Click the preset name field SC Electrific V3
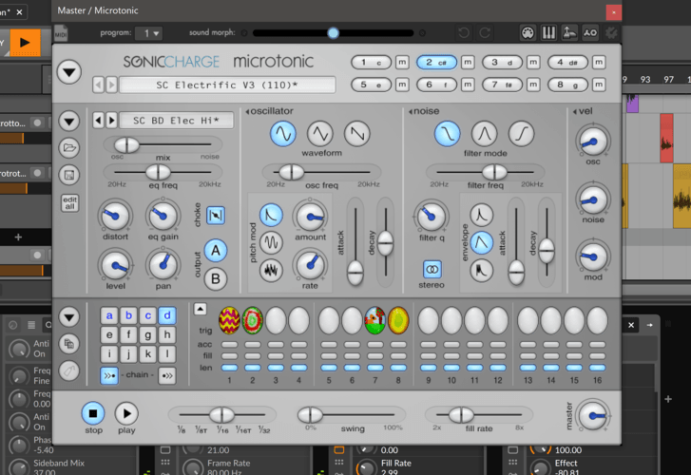 tap(227, 85)
